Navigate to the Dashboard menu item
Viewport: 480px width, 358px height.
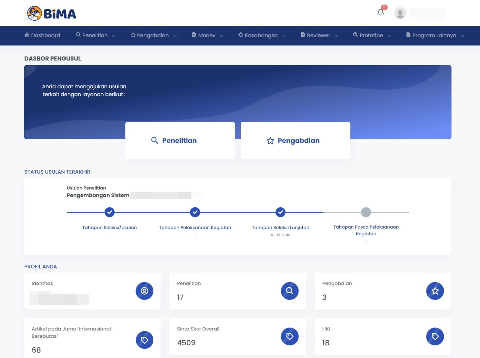pyautogui.click(x=42, y=35)
